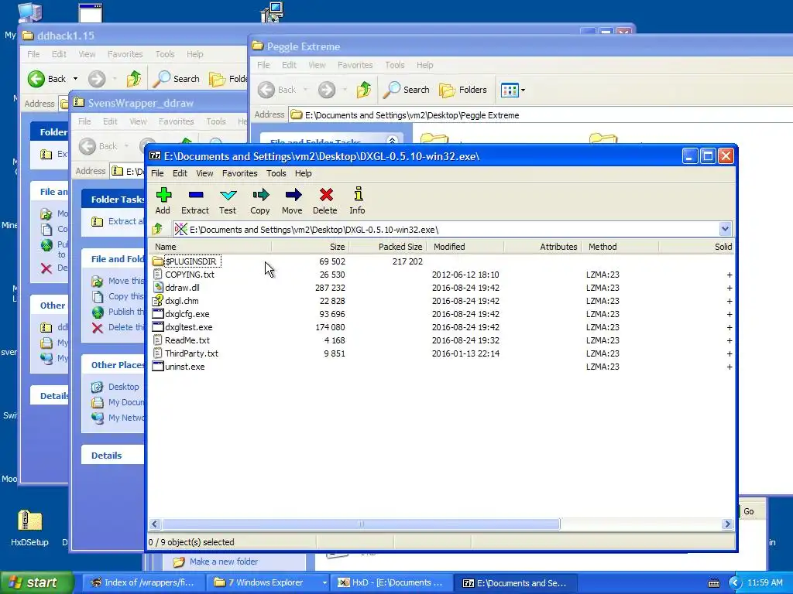This screenshot has width=793, height=594.
Task: Open Info in the 7-Zip toolbar
Action: click(x=357, y=200)
